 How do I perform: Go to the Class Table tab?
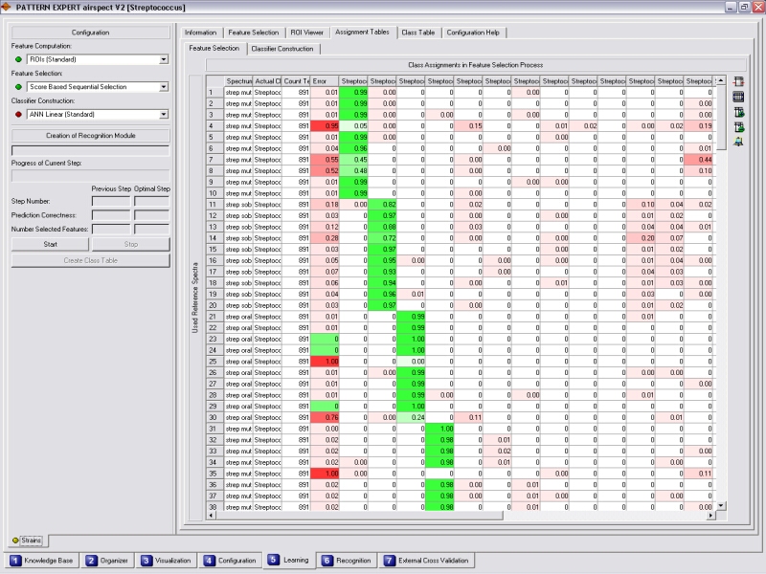coord(417,32)
